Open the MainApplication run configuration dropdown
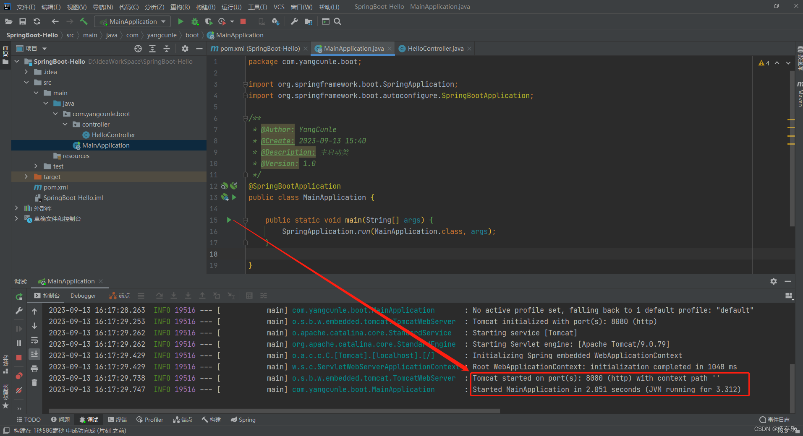This screenshot has height=436, width=803. [133, 21]
